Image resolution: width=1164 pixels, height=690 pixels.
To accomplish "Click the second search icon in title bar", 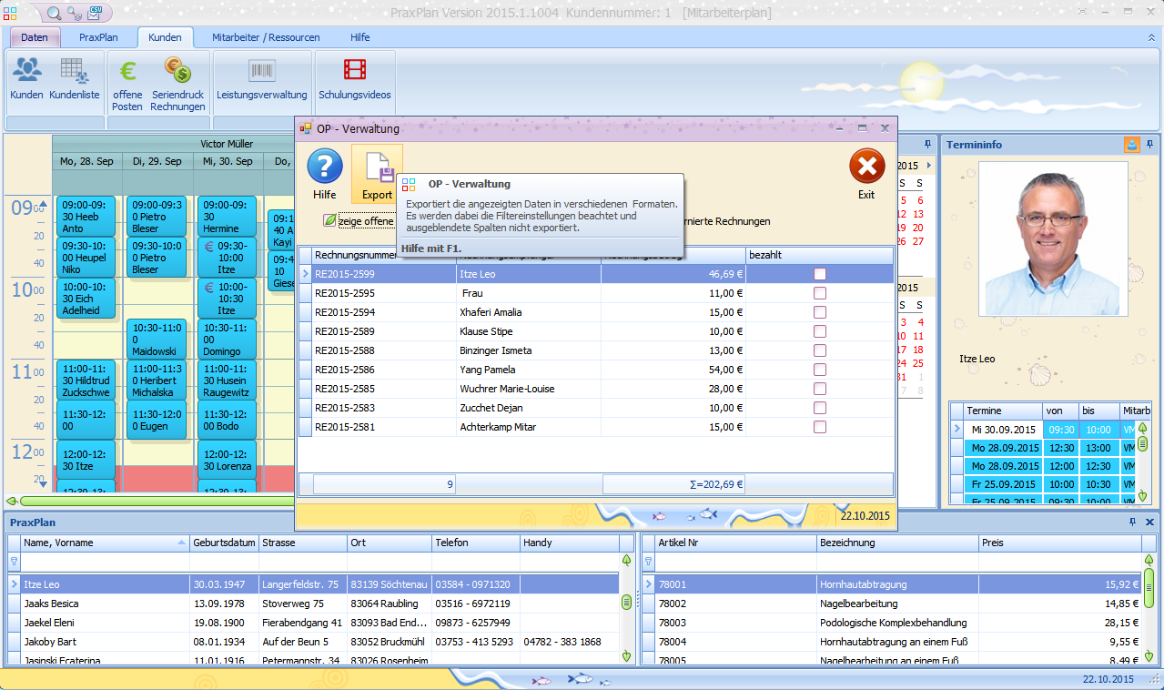I will pos(75,13).
